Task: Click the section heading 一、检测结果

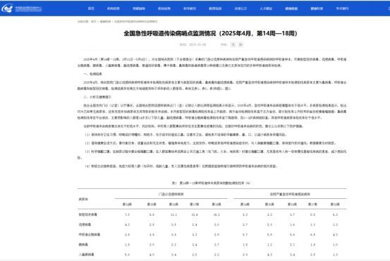Action: click(92, 74)
